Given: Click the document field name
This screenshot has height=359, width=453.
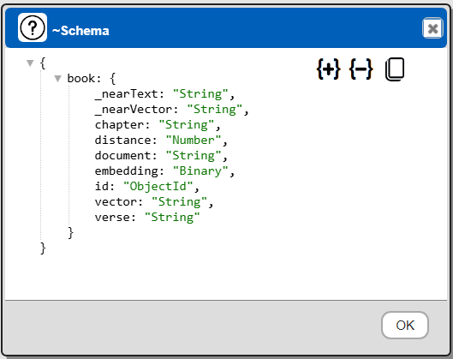Looking at the screenshot, I should pos(122,155).
